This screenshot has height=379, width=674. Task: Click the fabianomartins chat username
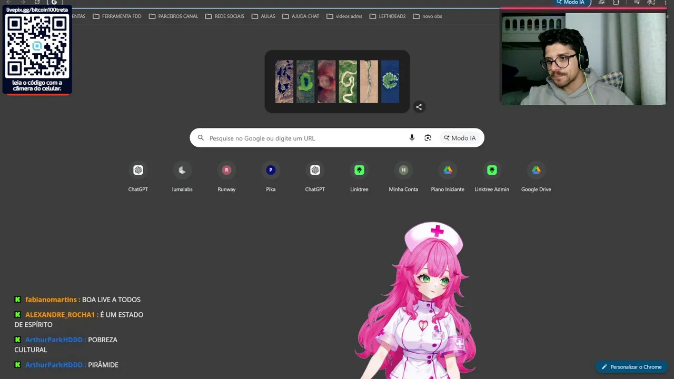point(51,300)
